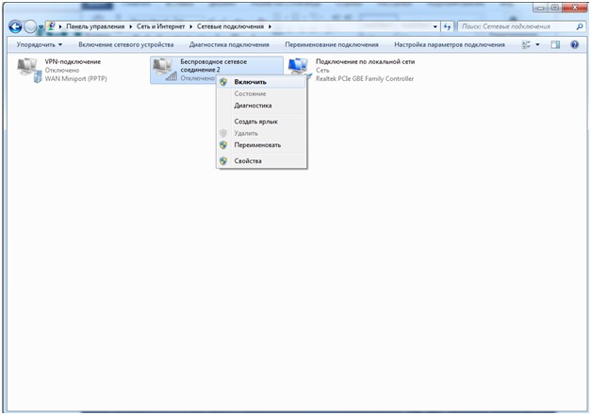Click Диагностика подключения toolbar button
This screenshot has width=591, height=415.
229,44
